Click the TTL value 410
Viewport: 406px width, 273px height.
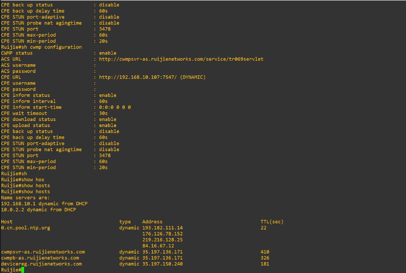[x=265, y=252]
